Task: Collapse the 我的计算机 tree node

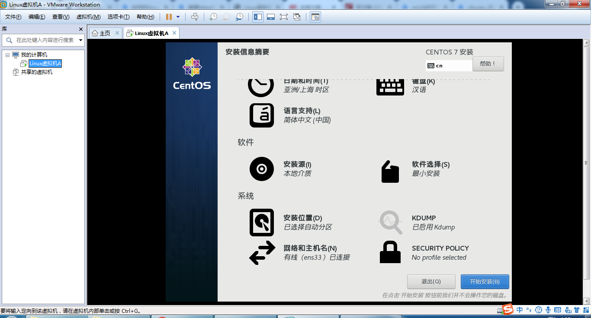Action: [7, 55]
